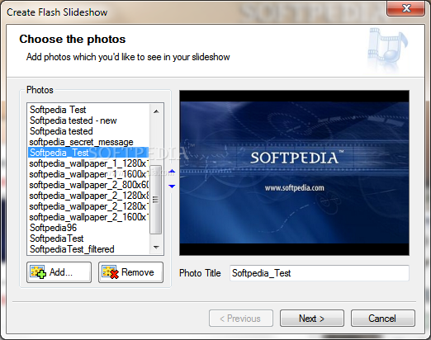Close the Create Flash Slideshow dialog
The width and height of the screenshot is (431, 340).
406,9
